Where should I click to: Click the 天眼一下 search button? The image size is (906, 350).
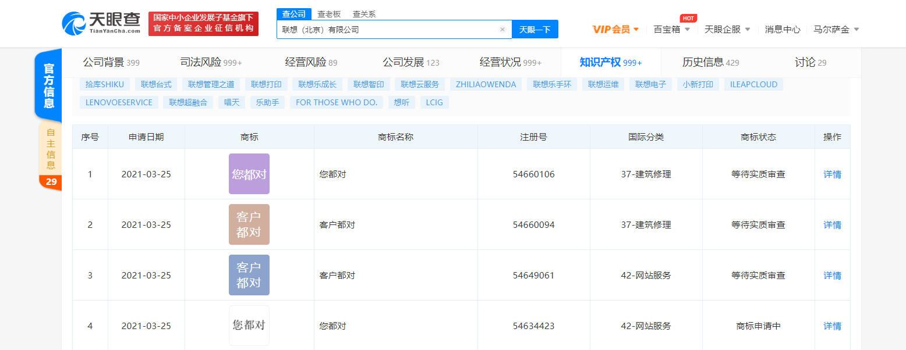tap(535, 29)
